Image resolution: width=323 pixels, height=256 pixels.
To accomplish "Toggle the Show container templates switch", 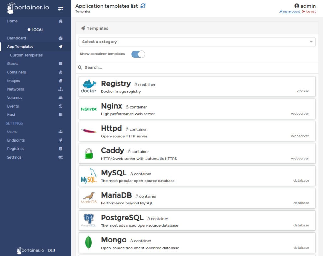I will point(138,54).
